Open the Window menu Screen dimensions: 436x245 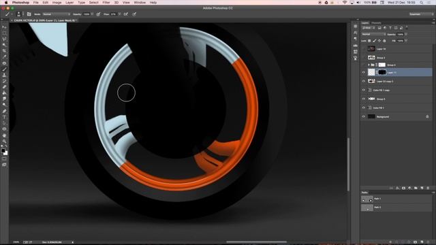(x=140, y=3)
